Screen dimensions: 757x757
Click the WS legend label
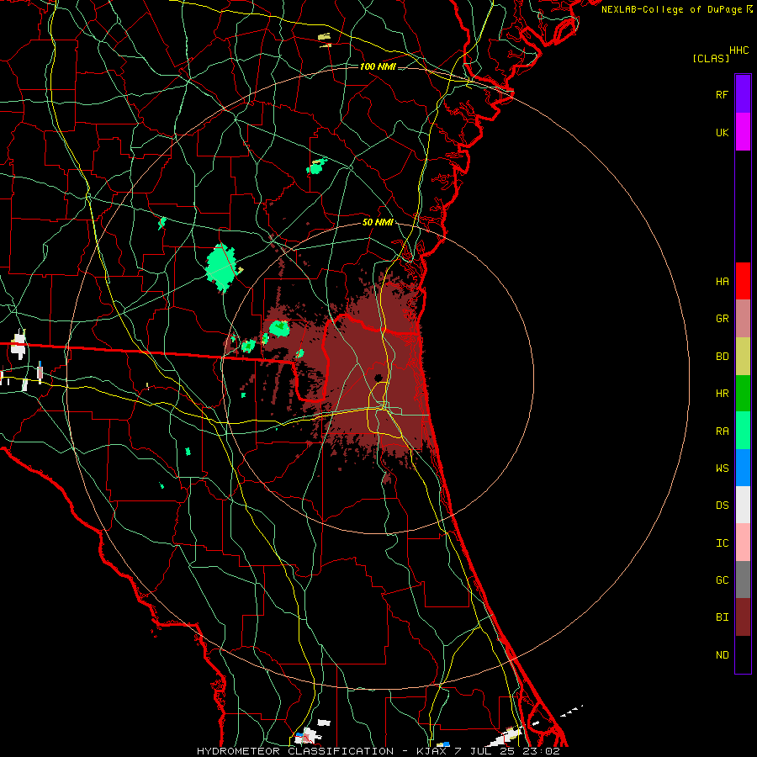[722, 468]
